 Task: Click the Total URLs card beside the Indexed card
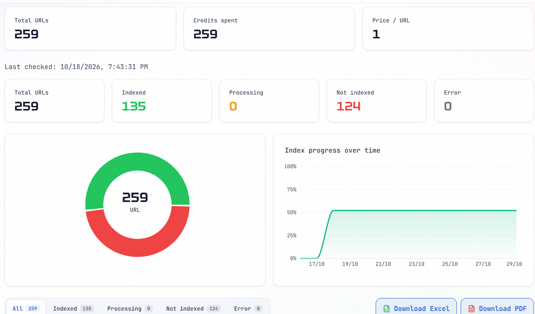click(54, 101)
